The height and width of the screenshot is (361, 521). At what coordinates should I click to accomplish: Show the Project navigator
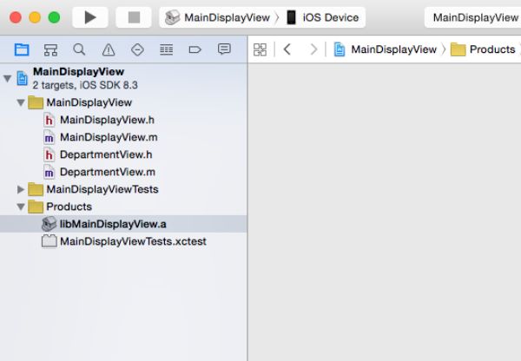[x=22, y=49]
